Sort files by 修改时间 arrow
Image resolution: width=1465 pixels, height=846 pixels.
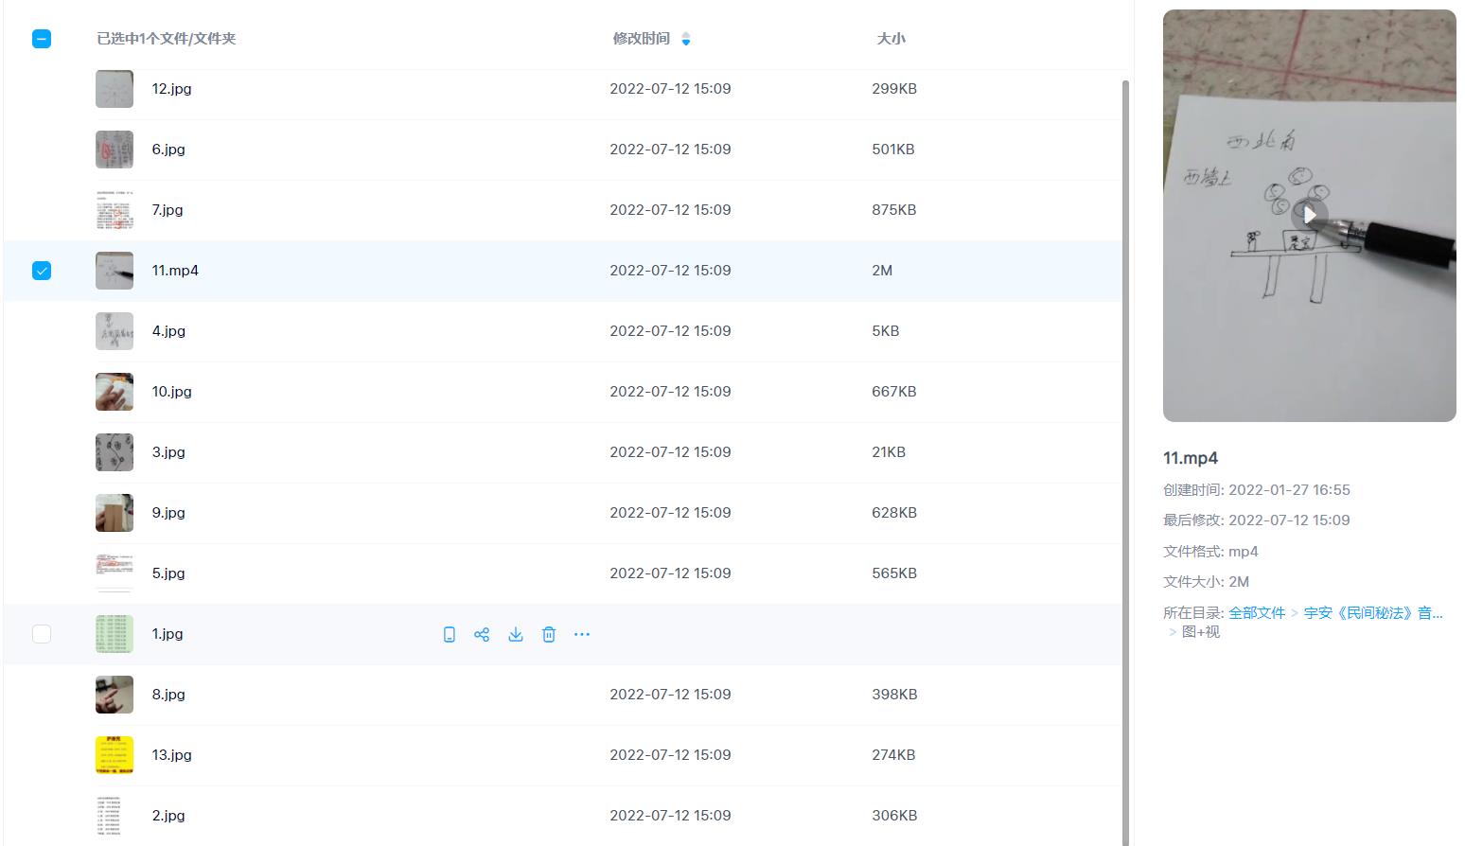pyautogui.click(x=686, y=39)
